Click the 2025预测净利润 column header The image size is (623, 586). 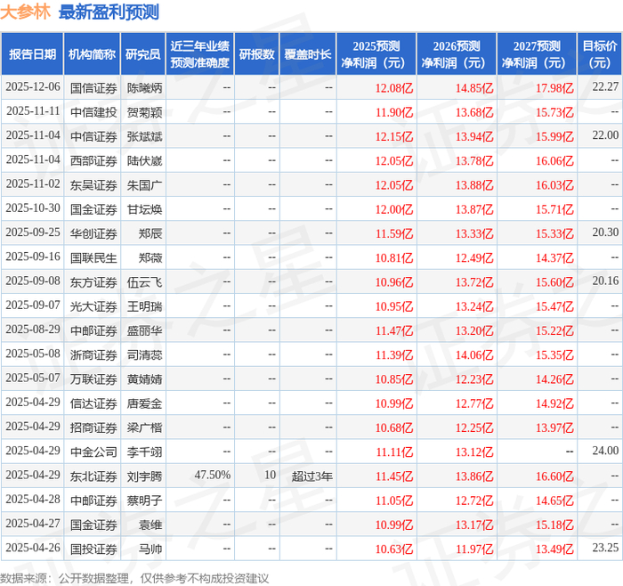(376, 54)
